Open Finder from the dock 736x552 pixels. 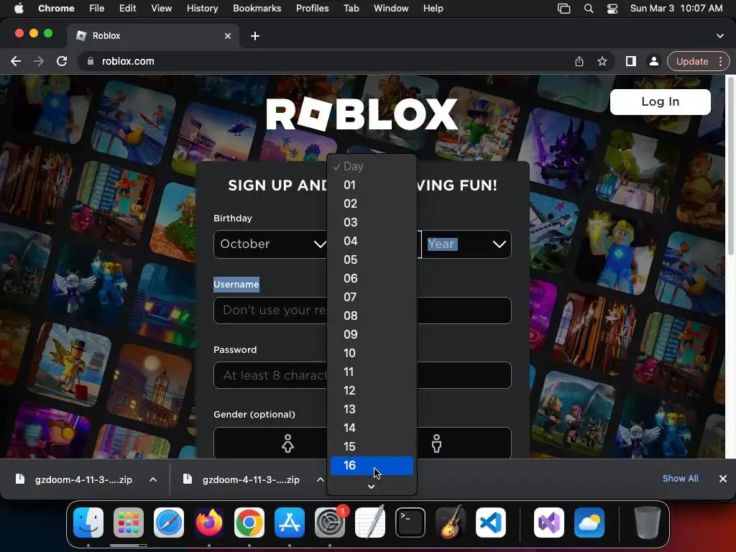(88, 523)
